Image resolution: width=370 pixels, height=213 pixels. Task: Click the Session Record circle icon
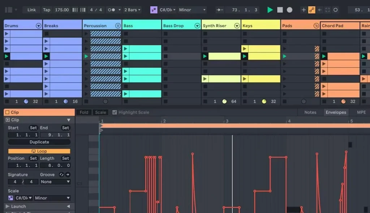335,10
